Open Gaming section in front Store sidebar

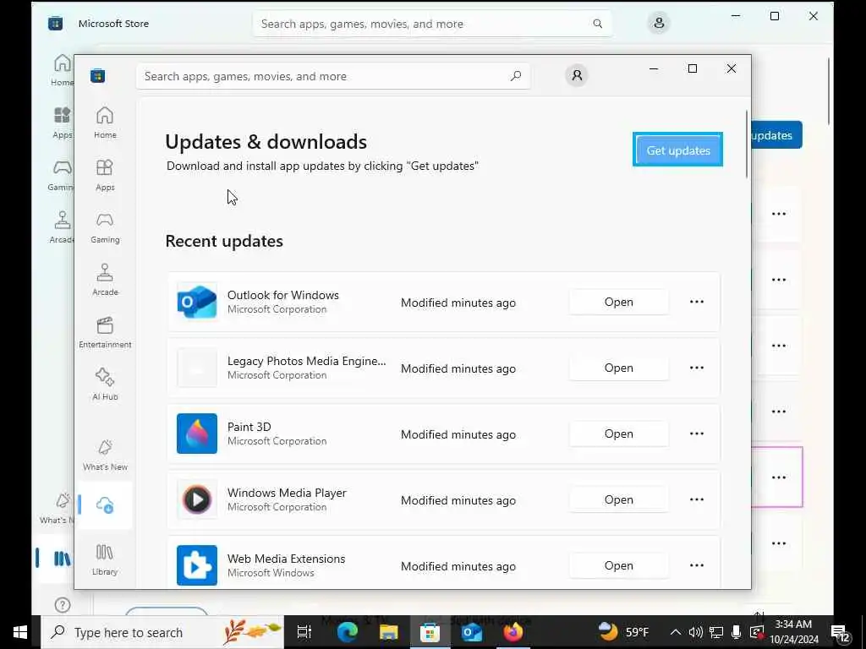point(105,227)
